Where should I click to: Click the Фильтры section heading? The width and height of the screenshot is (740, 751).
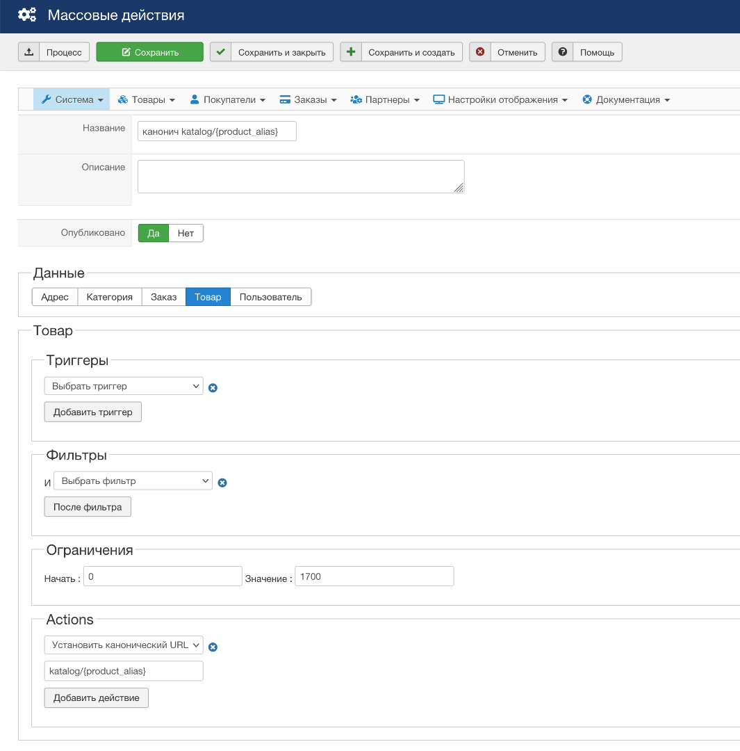point(76,455)
